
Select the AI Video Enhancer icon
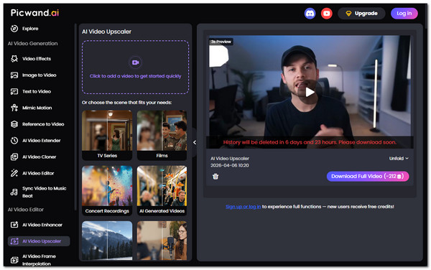click(14, 225)
